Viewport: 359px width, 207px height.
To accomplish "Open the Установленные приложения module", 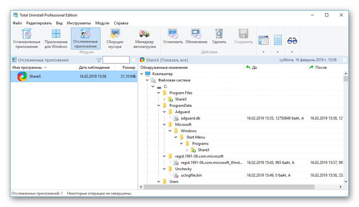I will [27, 38].
